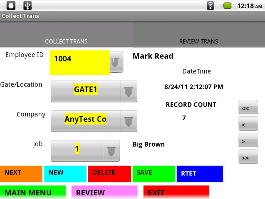Screen dimensions: 265x199
Task: Tap the green battery indicator icon
Action: [227, 6]
